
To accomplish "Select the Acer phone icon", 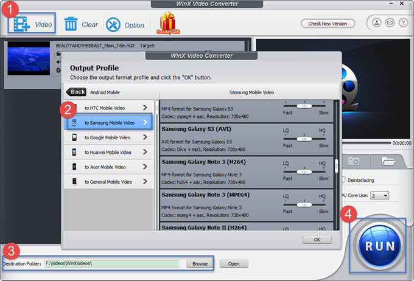I will (x=74, y=167).
